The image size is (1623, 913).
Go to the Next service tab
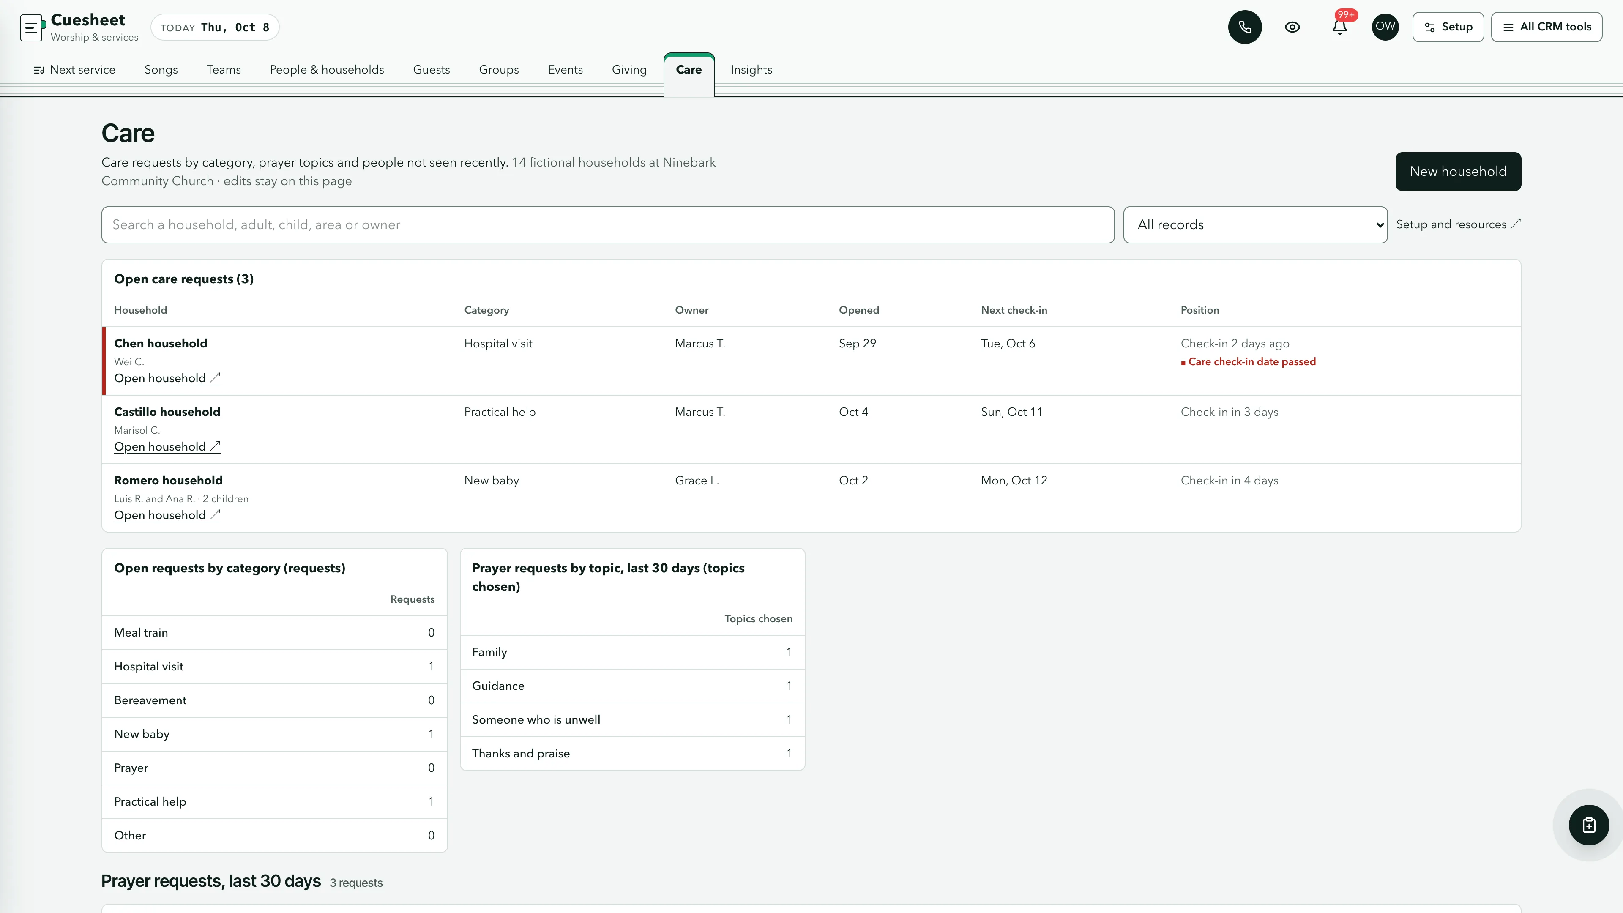(74, 70)
